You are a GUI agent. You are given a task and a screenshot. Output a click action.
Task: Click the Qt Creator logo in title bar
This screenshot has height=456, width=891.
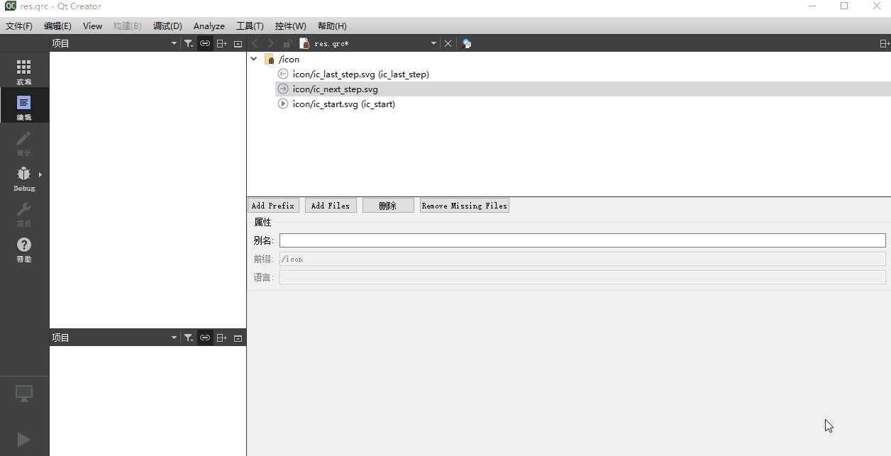tap(10, 6)
